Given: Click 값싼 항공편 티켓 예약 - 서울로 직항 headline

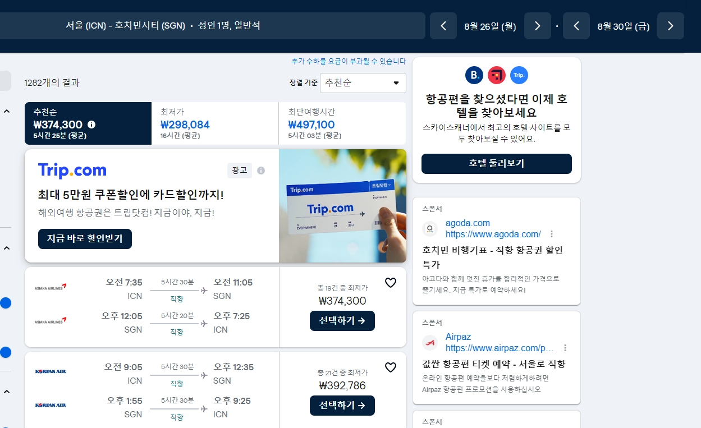Looking at the screenshot, I should 493,364.
